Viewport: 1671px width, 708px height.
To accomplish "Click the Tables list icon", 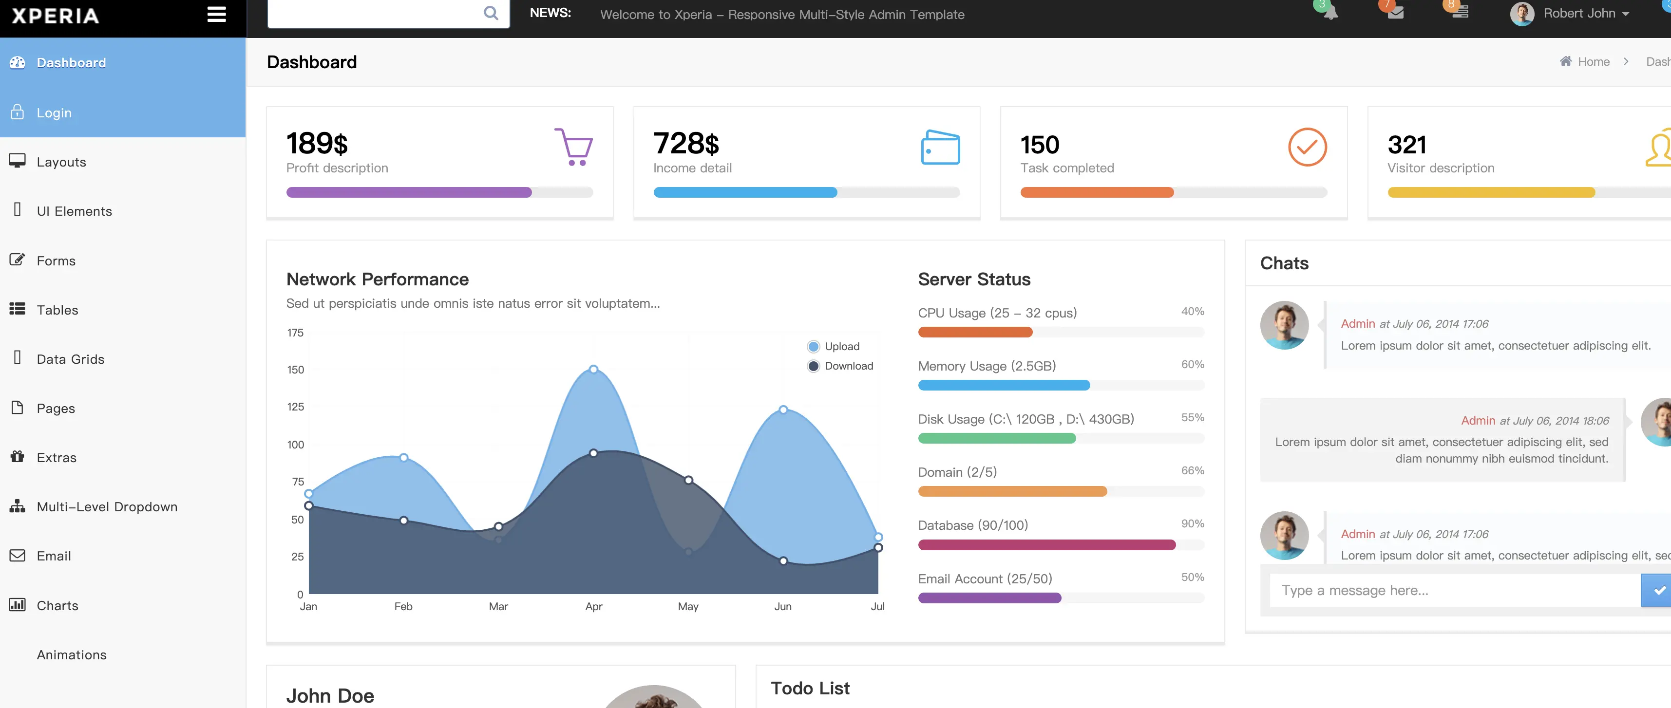I will [18, 309].
